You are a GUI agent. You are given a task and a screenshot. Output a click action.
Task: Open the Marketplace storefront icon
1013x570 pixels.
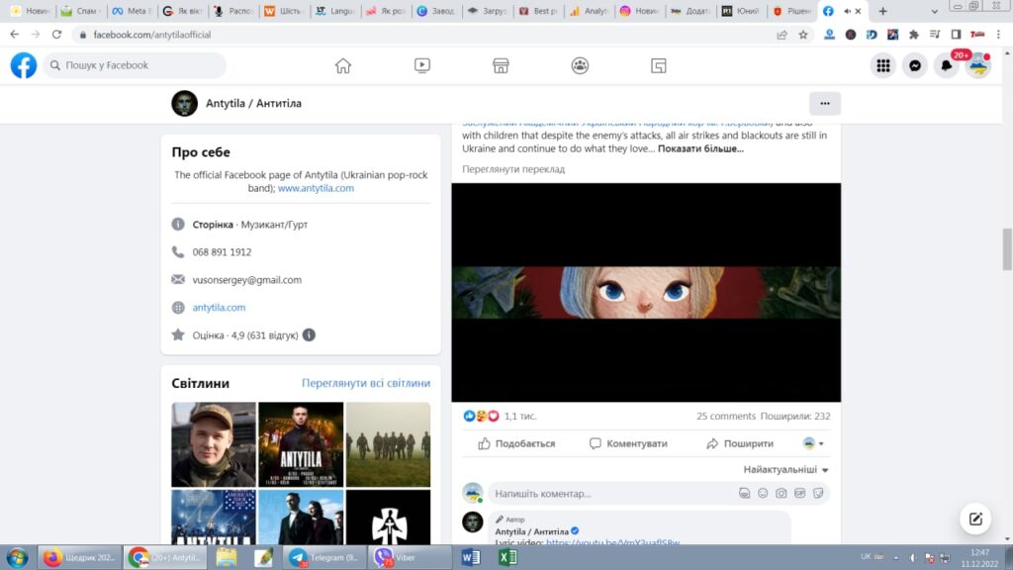[x=501, y=66]
